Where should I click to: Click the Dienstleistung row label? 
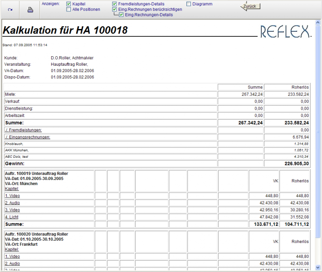pyautogui.click(x=19, y=108)
